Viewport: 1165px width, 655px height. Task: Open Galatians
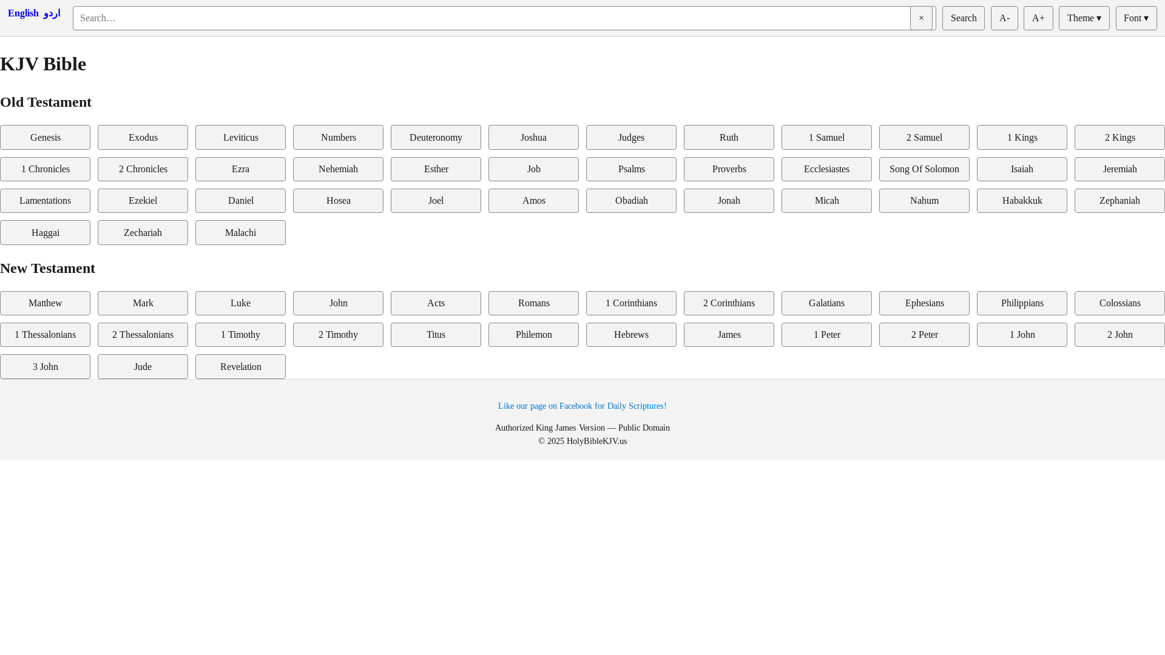[x=826, y=303]
